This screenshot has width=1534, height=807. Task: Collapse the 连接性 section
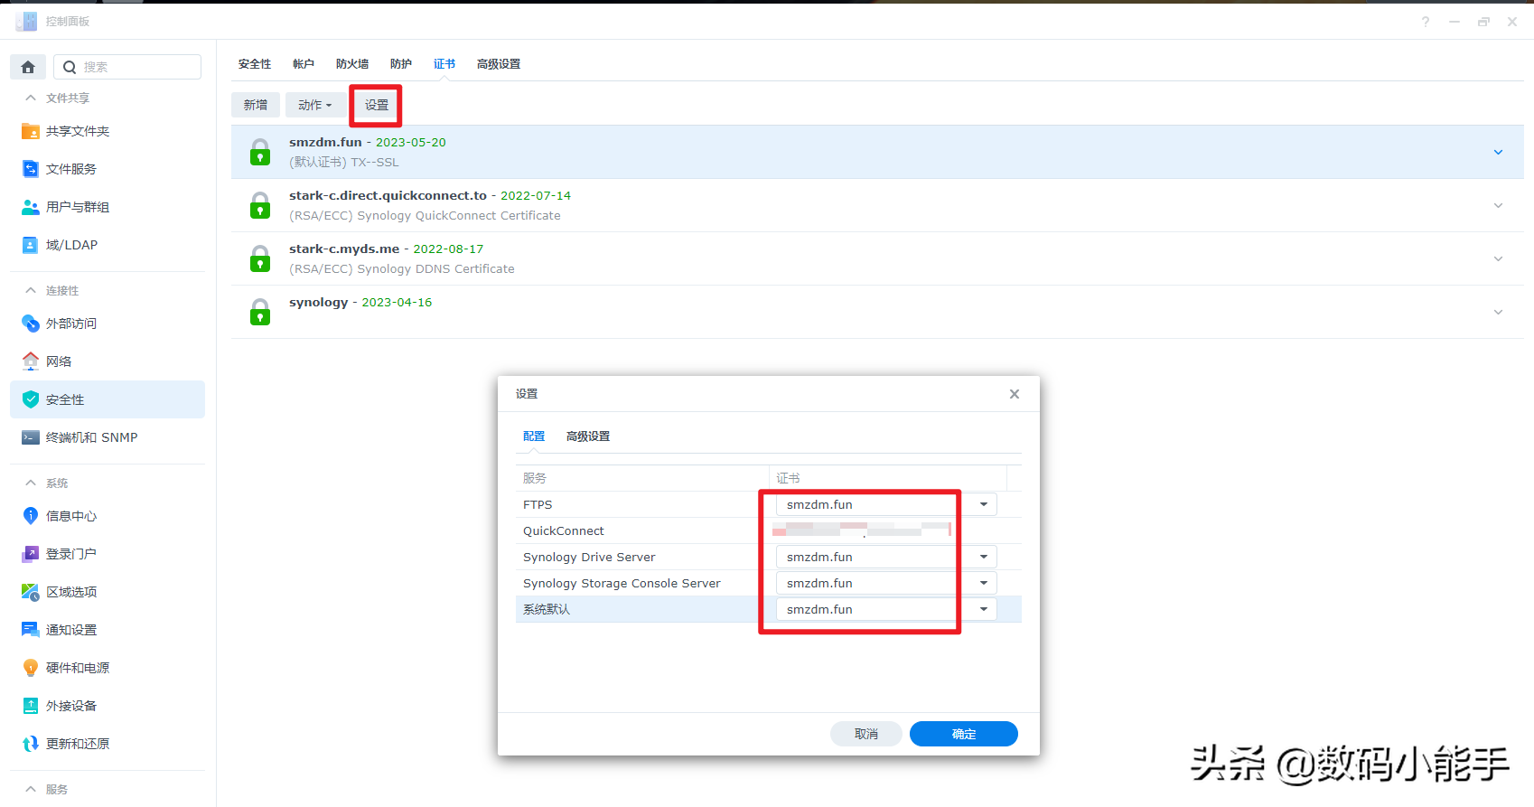coord(31,290)
